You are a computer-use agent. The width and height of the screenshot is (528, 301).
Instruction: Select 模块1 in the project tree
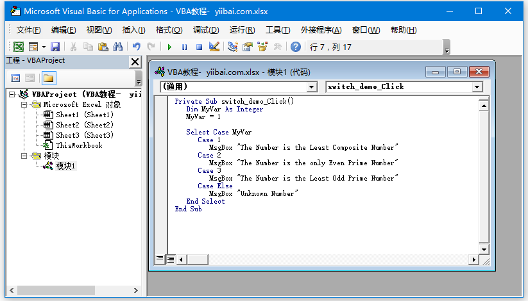pyautogui.click(x=65, y=166)
